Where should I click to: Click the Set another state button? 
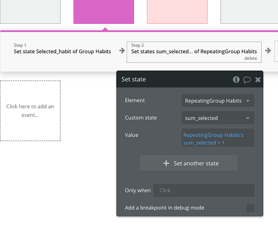(x=188, y=163)
